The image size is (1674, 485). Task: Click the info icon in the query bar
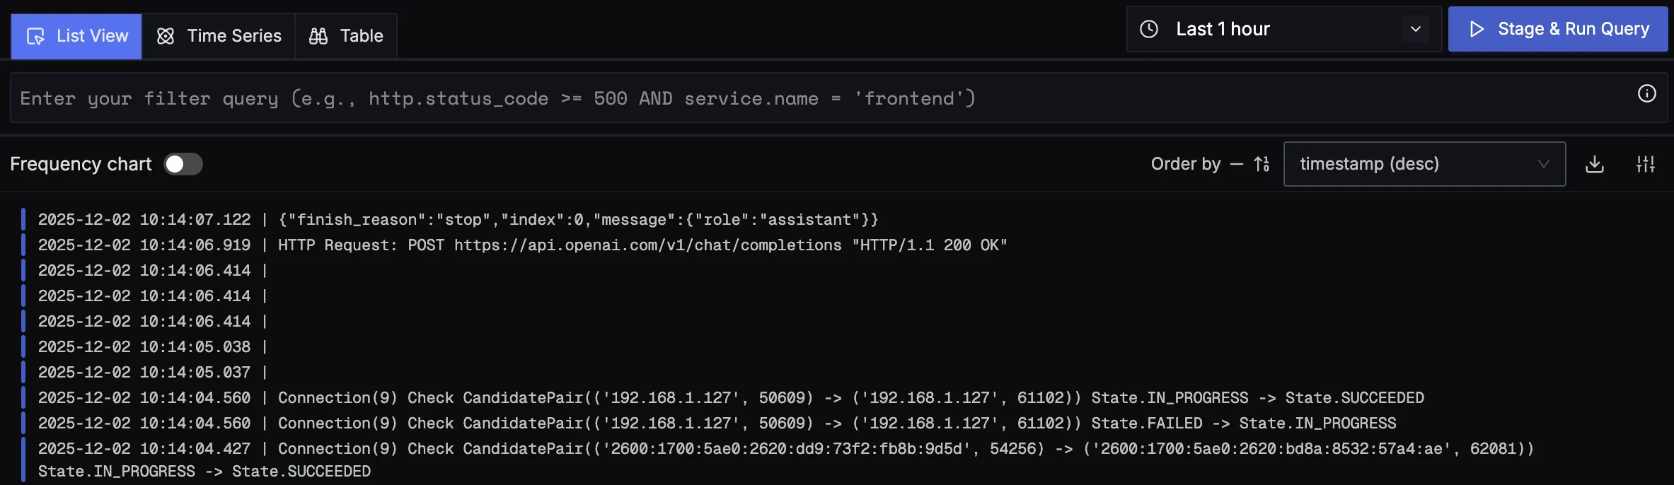[x=1647, y=94]
